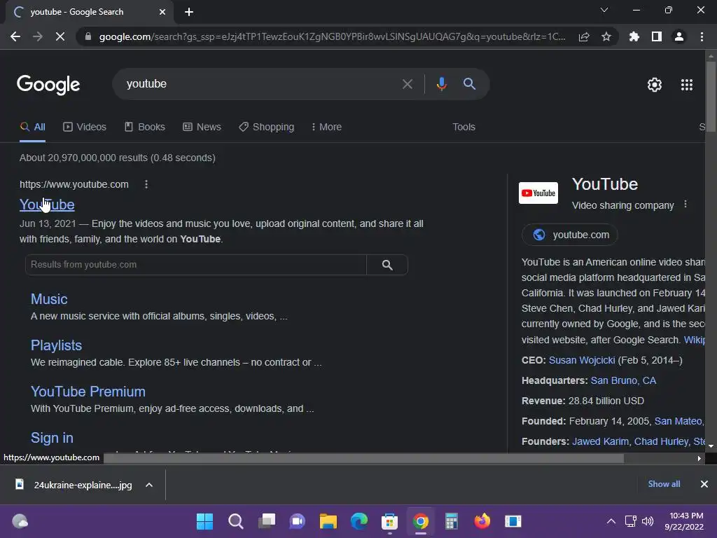
Task: Click the YouTube logo in the knowledge panel
Action: click(538, 193)
